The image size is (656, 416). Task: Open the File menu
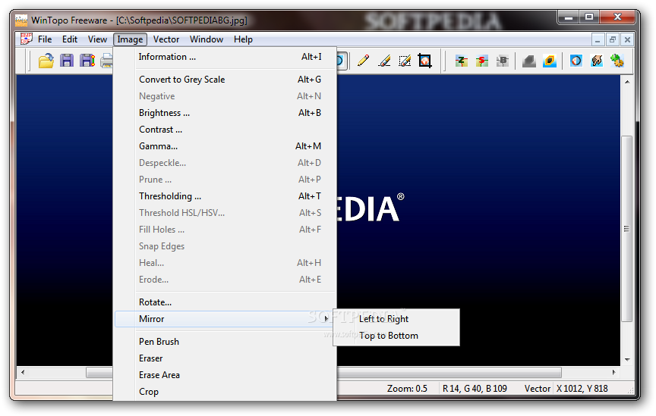(x=45, y=39)
